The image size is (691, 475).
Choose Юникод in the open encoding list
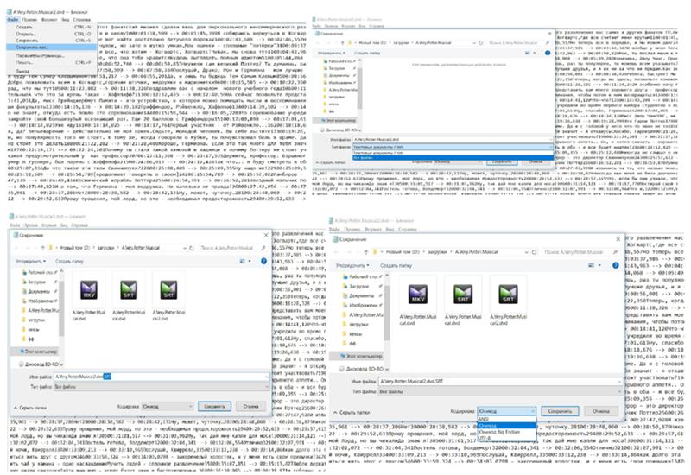[506, 426]
